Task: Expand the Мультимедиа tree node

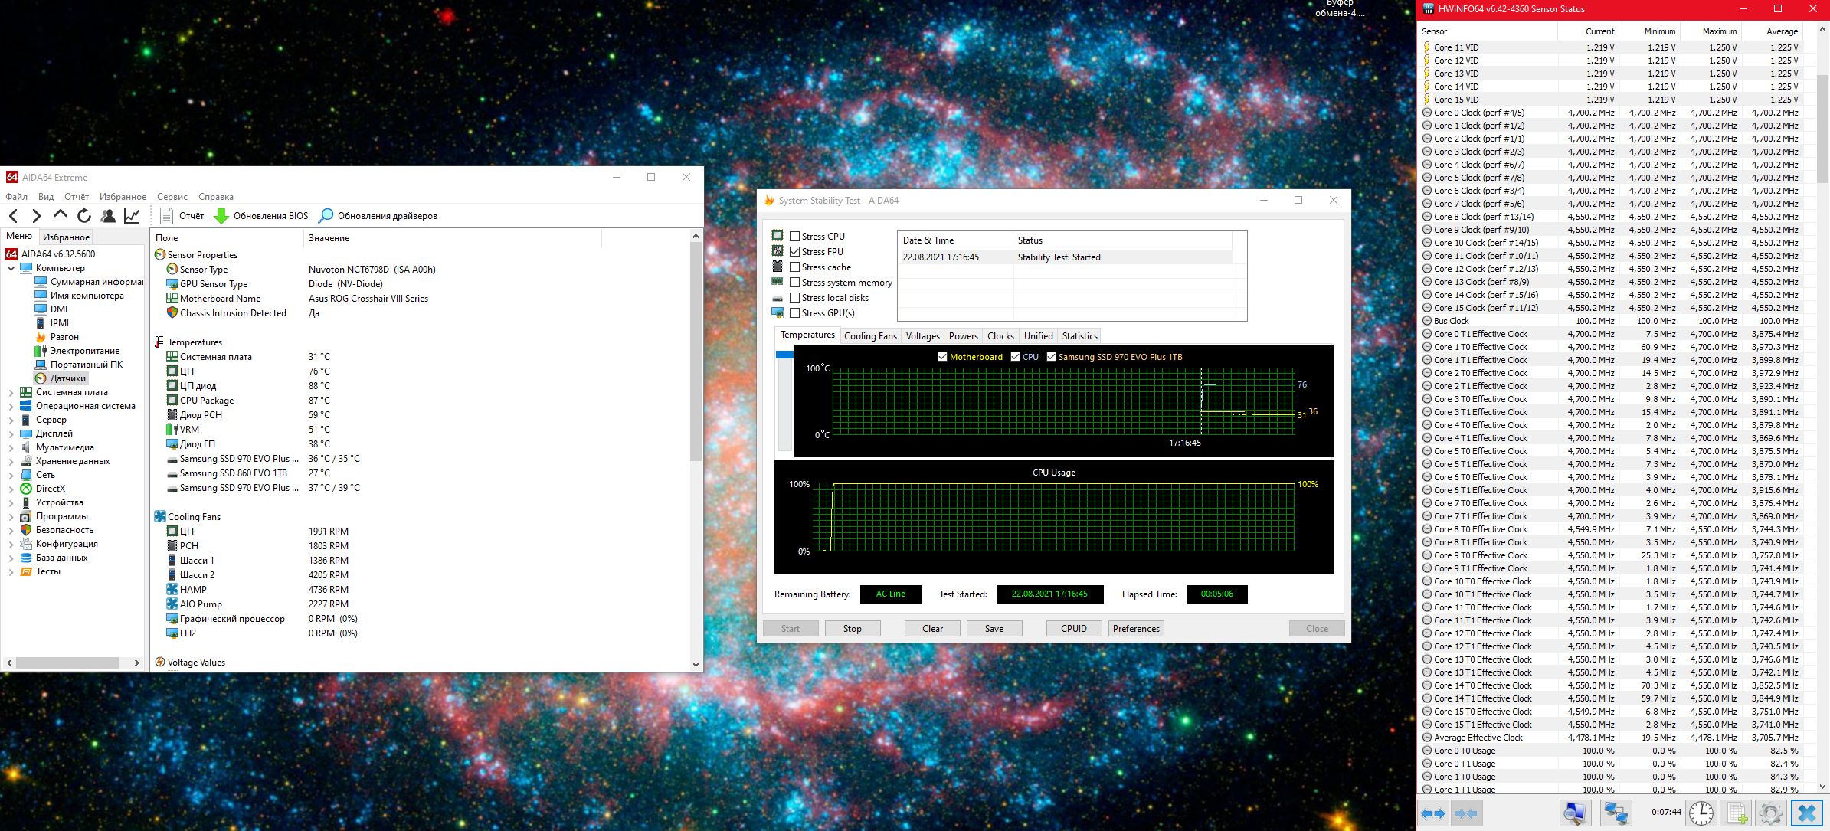Action: click(x=11, y=447)
